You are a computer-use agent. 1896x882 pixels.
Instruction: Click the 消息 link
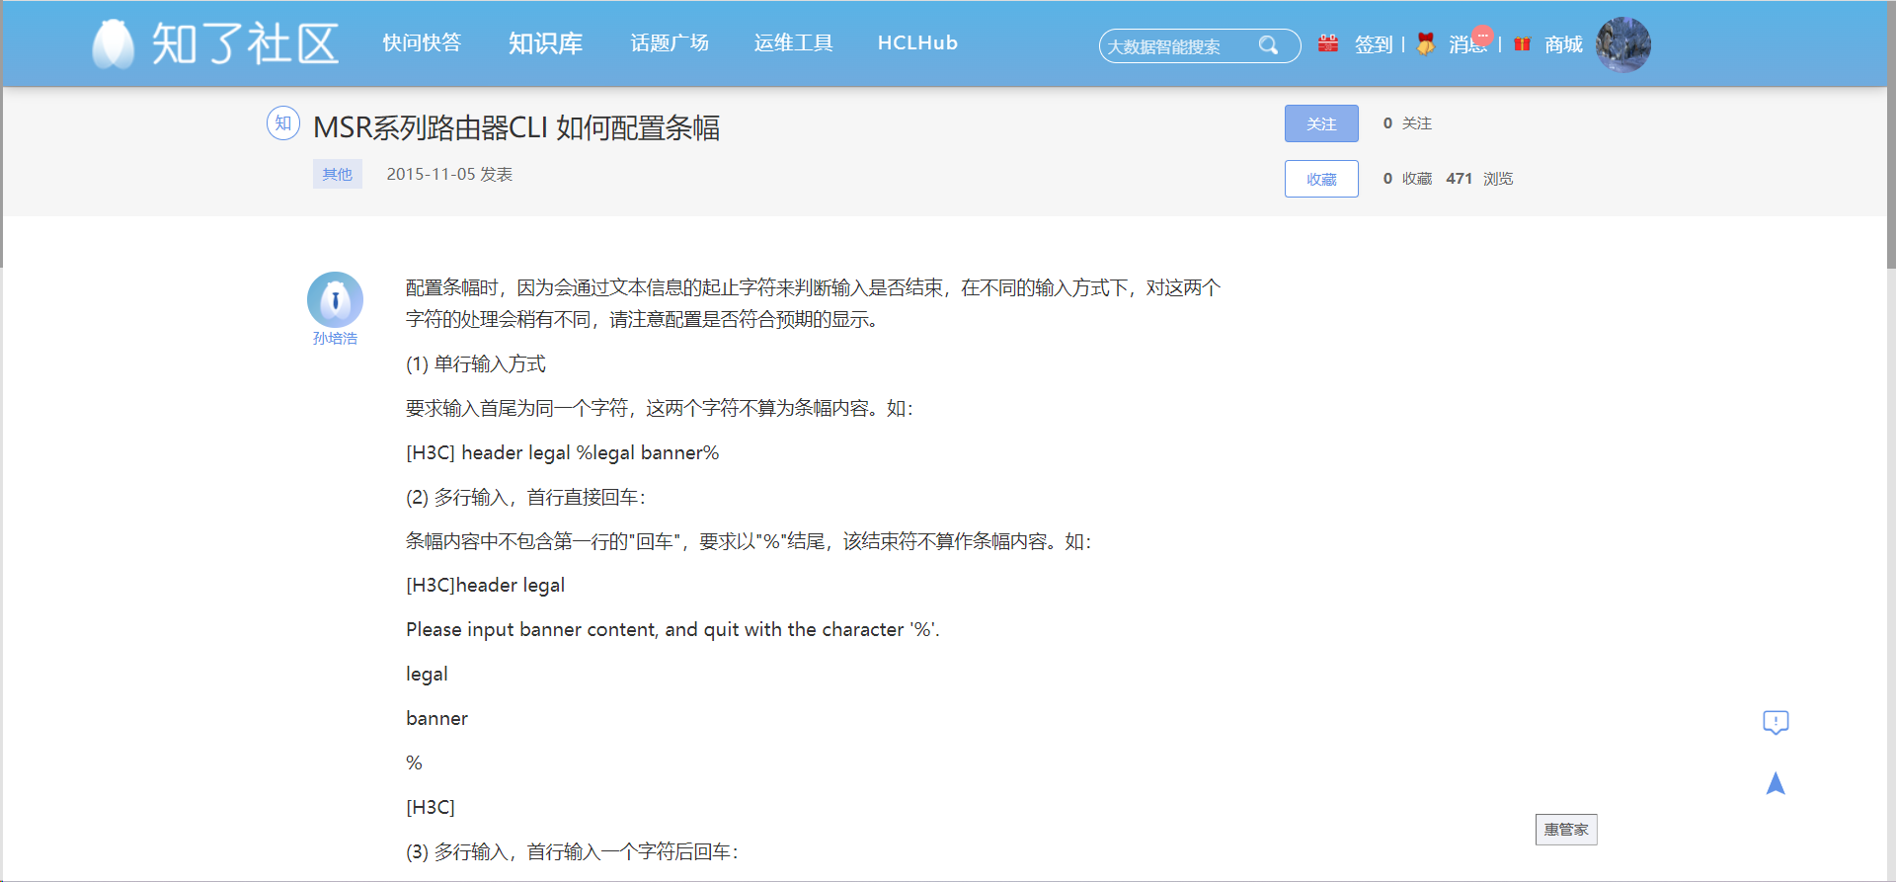click(x=1468, y=44)
